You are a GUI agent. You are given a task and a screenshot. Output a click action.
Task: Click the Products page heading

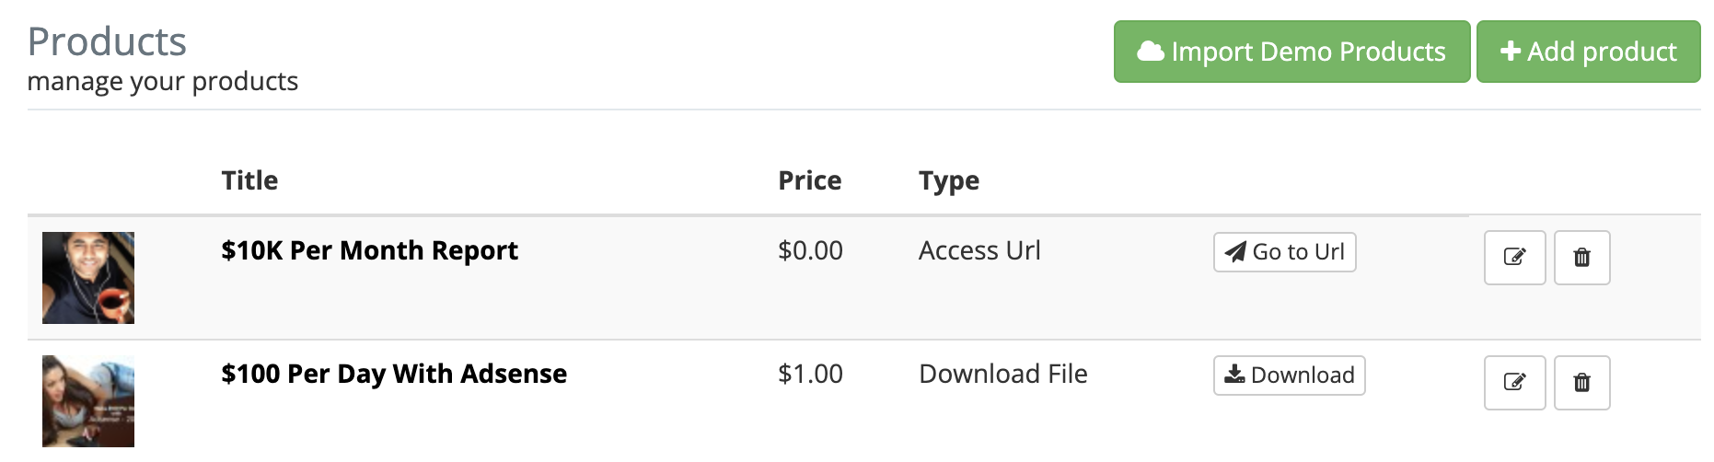[107, 41]
